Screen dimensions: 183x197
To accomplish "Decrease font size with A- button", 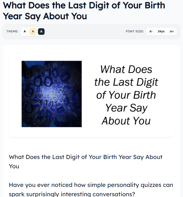I will 151,31.
